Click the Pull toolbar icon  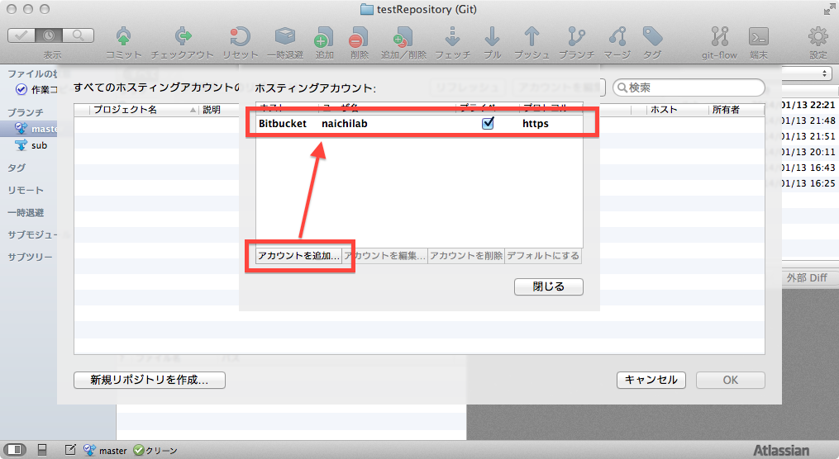[492, 36]
